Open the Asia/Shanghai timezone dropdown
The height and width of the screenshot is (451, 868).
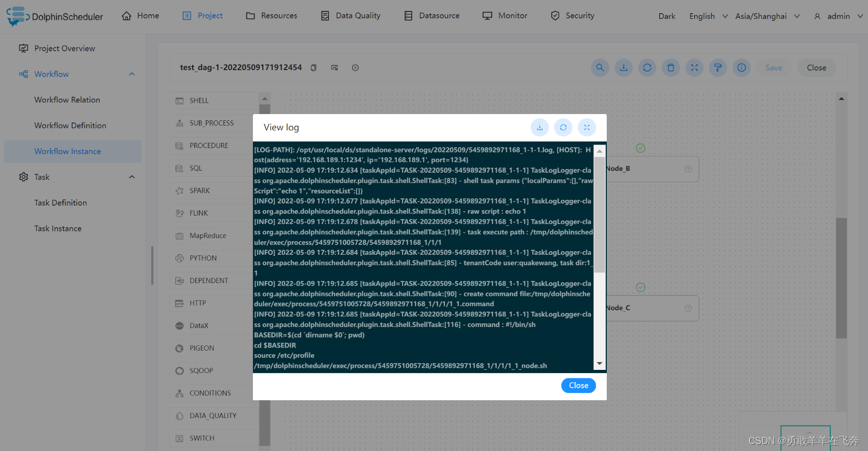[767, 16]
